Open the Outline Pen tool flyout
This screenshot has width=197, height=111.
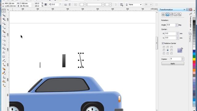coord(4,77)
